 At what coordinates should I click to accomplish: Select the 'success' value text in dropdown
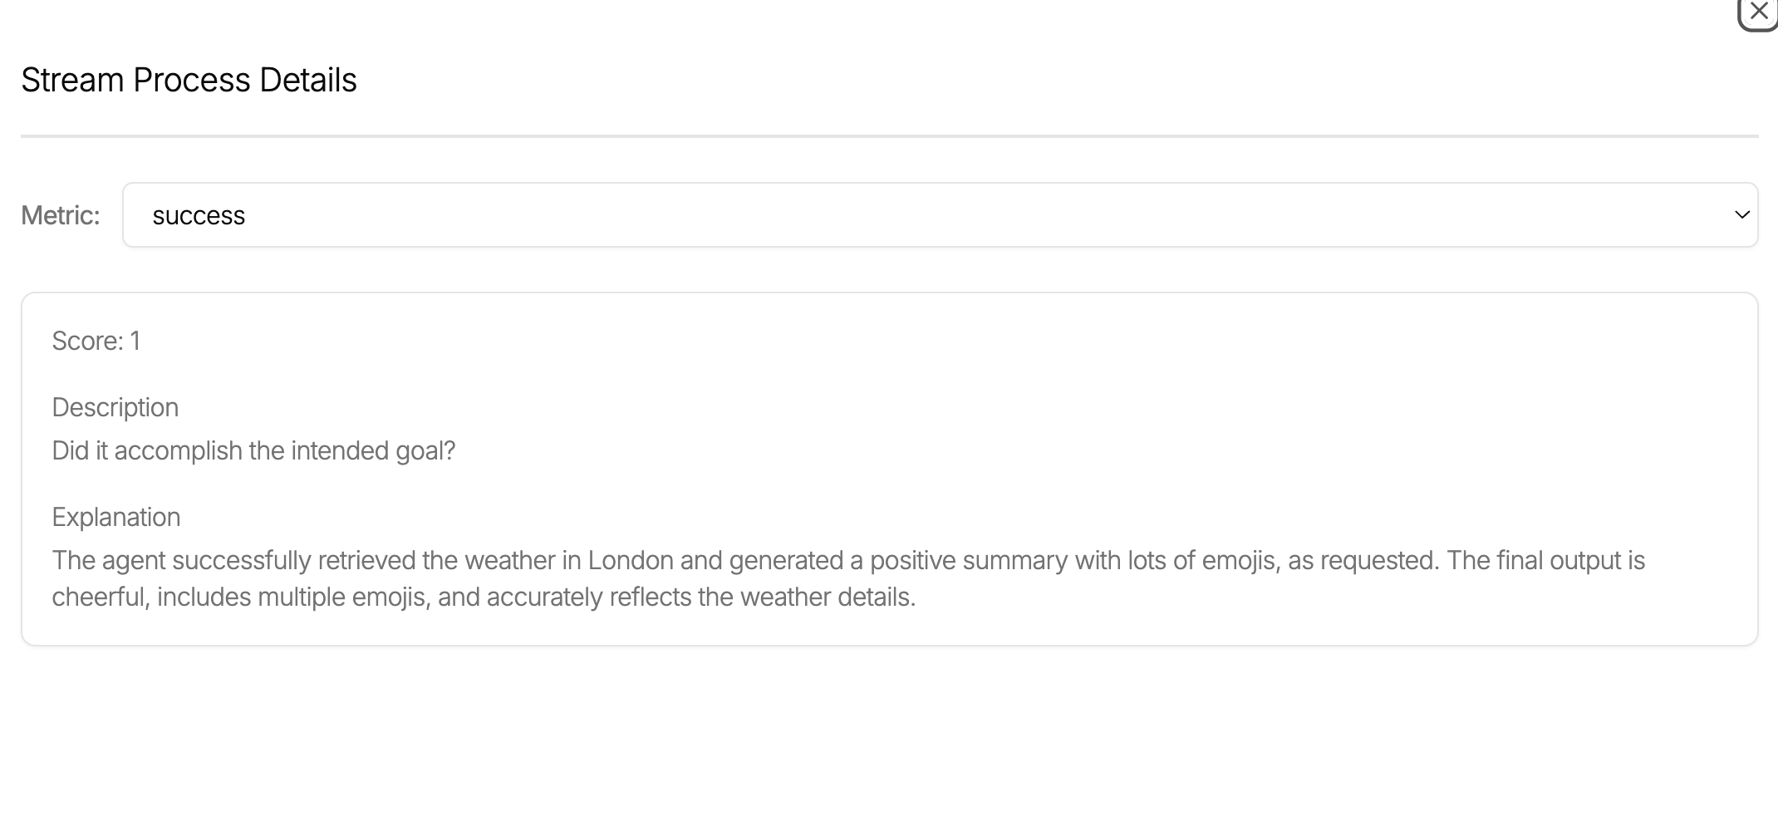point(199,216)
